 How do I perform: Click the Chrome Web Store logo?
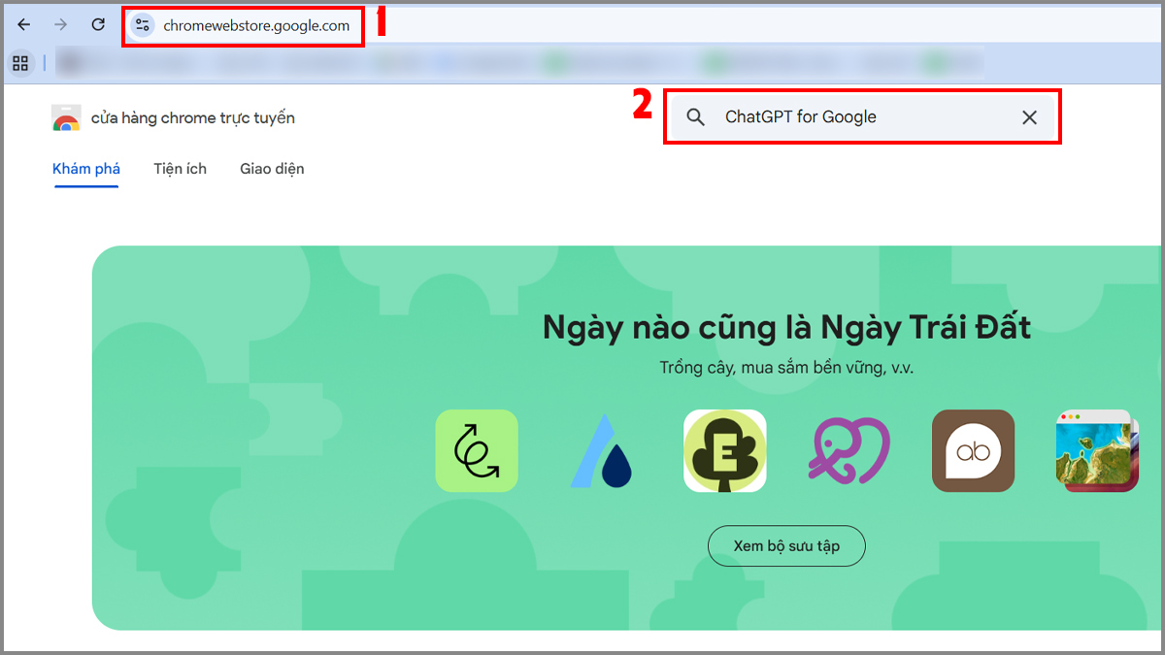[x=66, y=117]
